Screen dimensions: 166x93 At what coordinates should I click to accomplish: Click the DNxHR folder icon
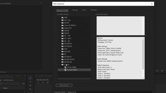click(63, 33)
